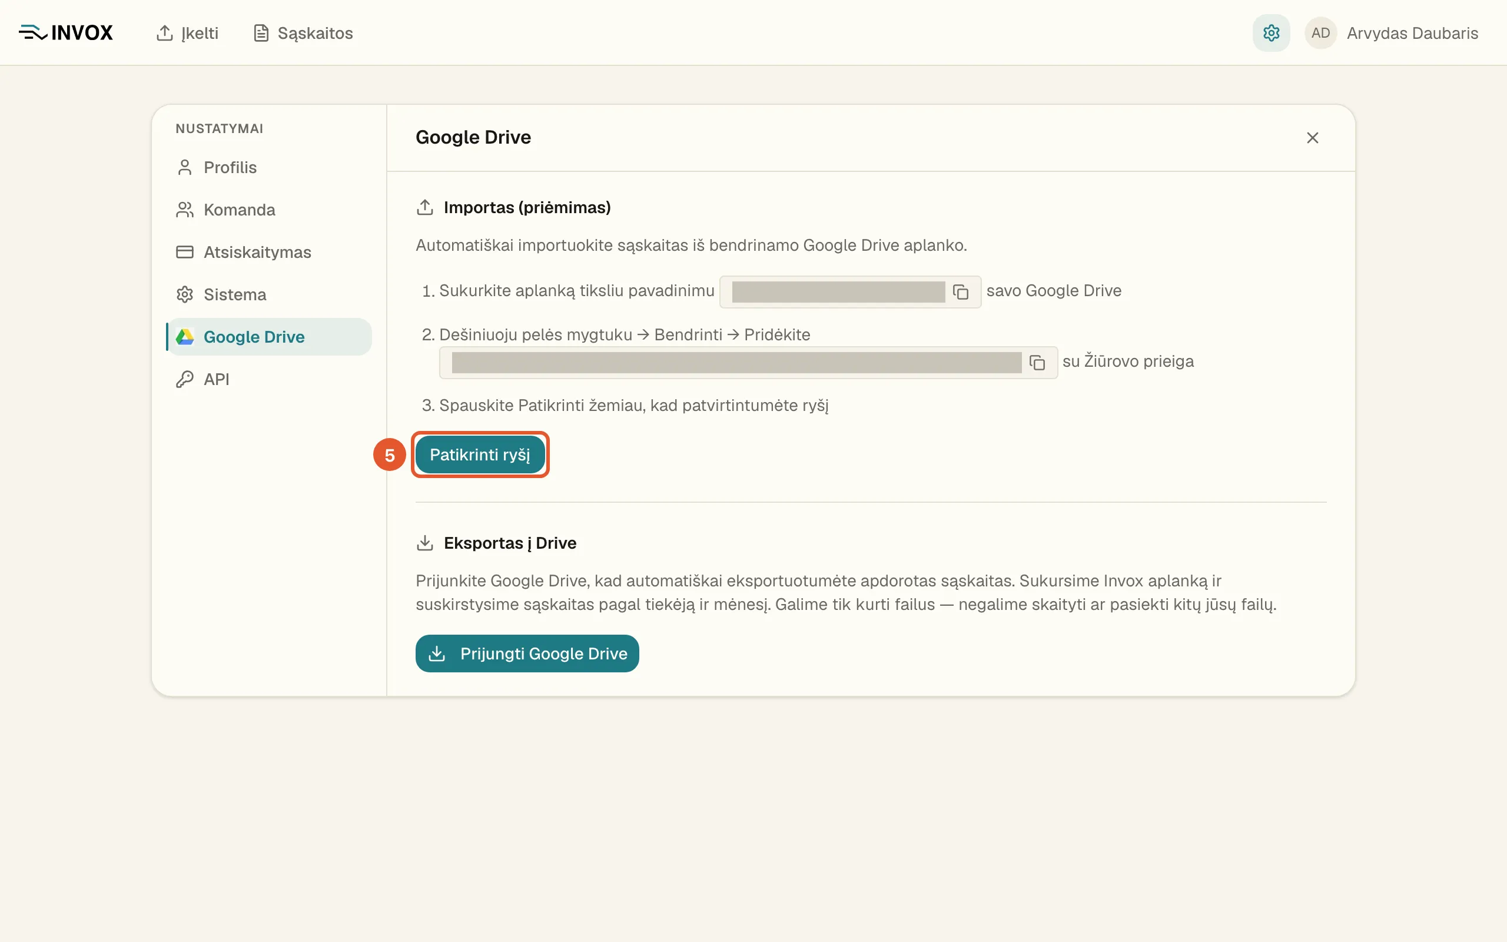1507x942 pixels.
Task: Open the Įkelti upload page
Action: (187, 33)
